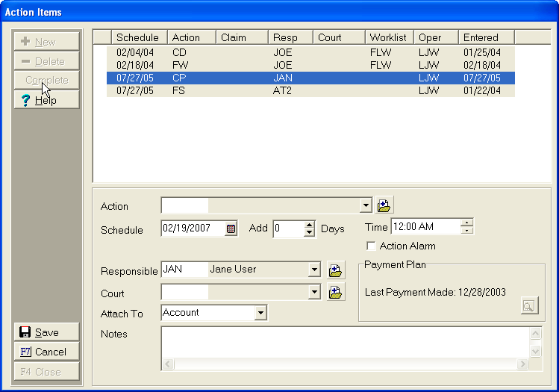The height and width of the screenshot is (392, 559).
Task: Sort by the Worklist column header
Action: 388,37
